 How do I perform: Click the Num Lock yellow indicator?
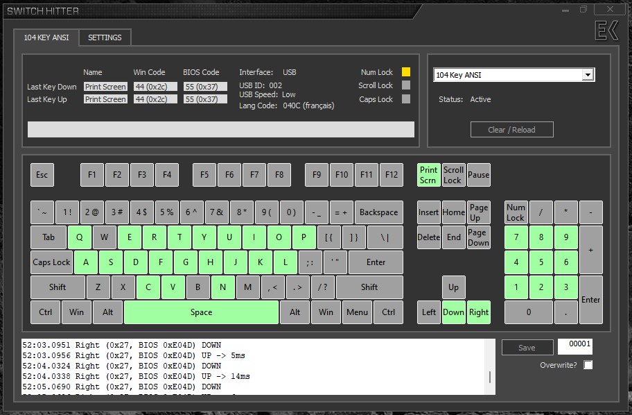tap(406, 72)
